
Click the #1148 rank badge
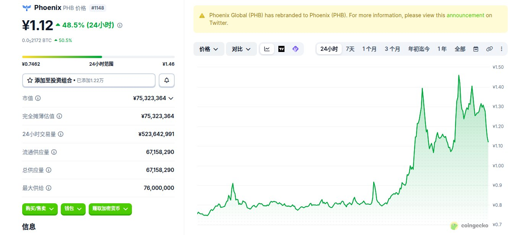(x=98, y=8)
